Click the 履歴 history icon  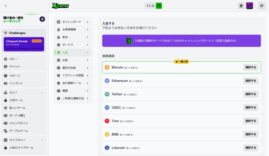point(59,91)
